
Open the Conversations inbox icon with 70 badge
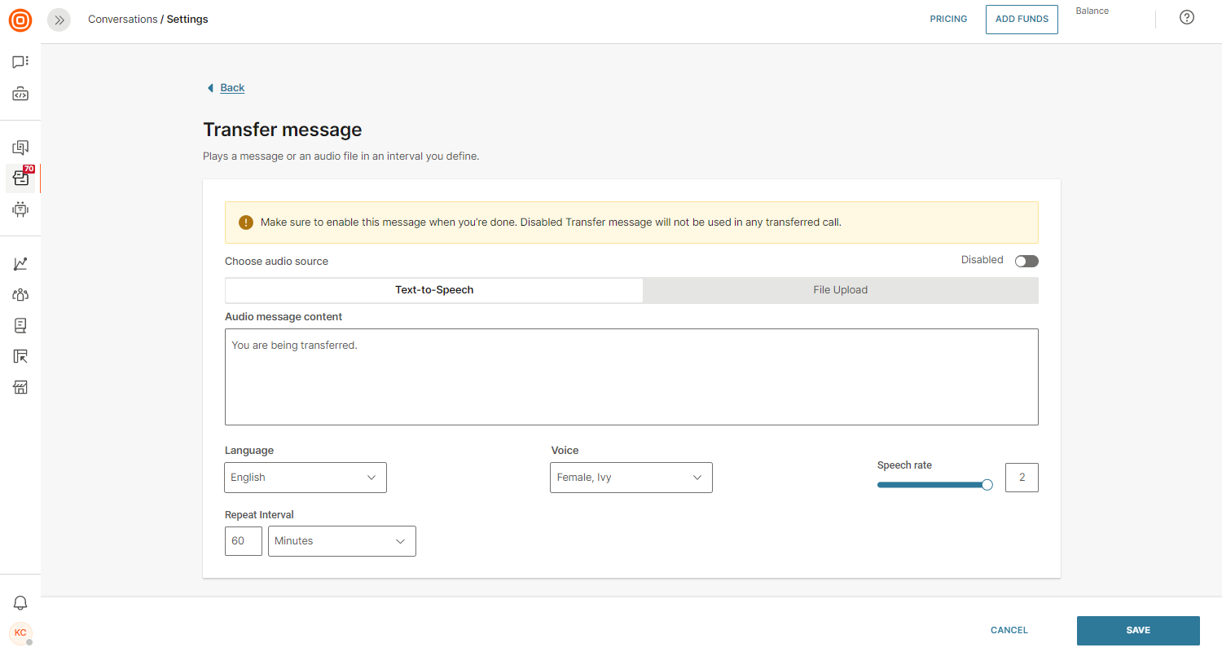click(20, 178)
